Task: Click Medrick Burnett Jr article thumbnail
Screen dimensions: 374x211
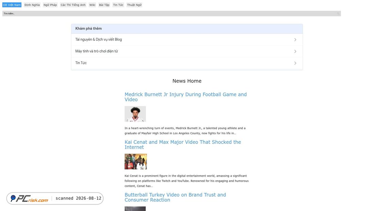Action: click(135, 114)
